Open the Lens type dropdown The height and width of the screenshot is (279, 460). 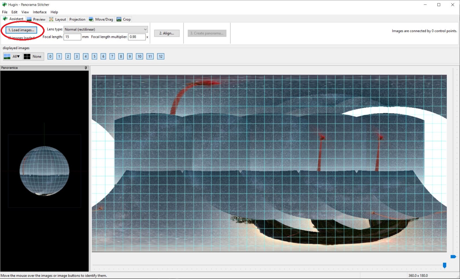tap(106, 29)
